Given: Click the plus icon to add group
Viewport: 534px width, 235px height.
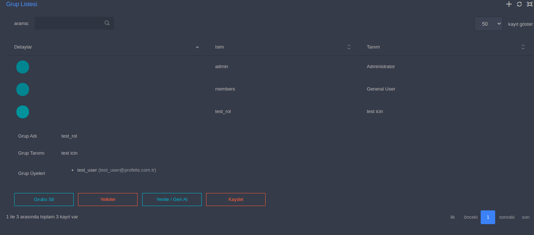Looking at the screenshot, I should [x=509, y=4].
